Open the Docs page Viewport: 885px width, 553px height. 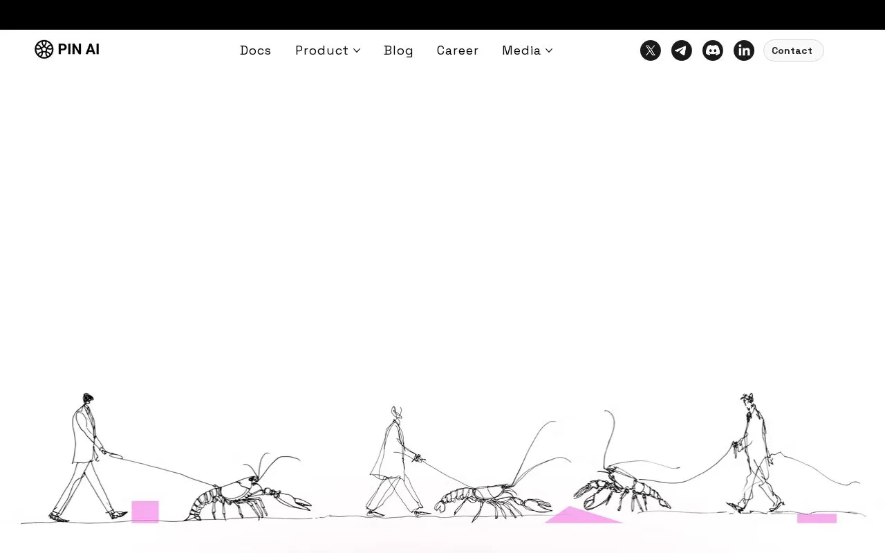click(256, 50)
